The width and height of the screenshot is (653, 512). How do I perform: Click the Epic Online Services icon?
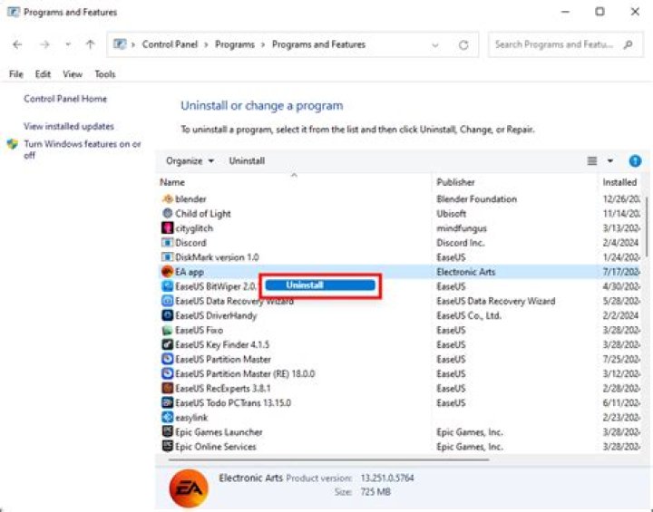[167, 446]
